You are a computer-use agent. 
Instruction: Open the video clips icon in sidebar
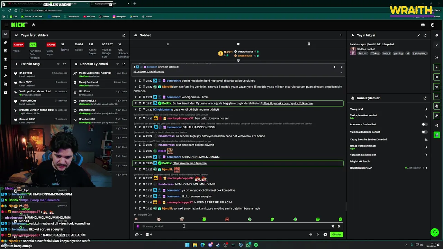(x=5, y=67)
